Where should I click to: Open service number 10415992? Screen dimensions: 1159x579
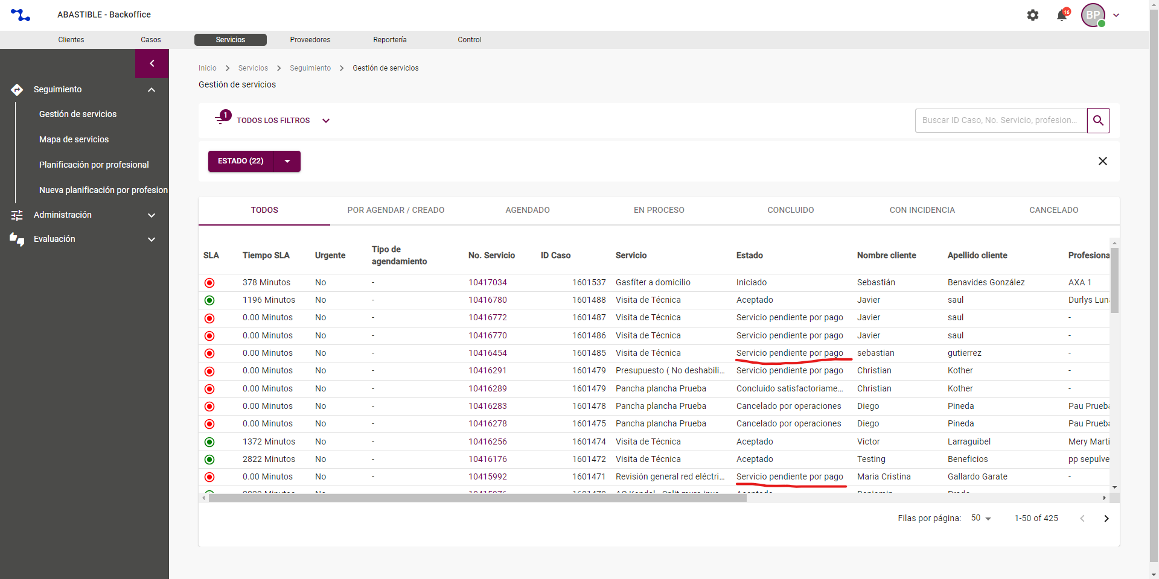click(488, 477)
